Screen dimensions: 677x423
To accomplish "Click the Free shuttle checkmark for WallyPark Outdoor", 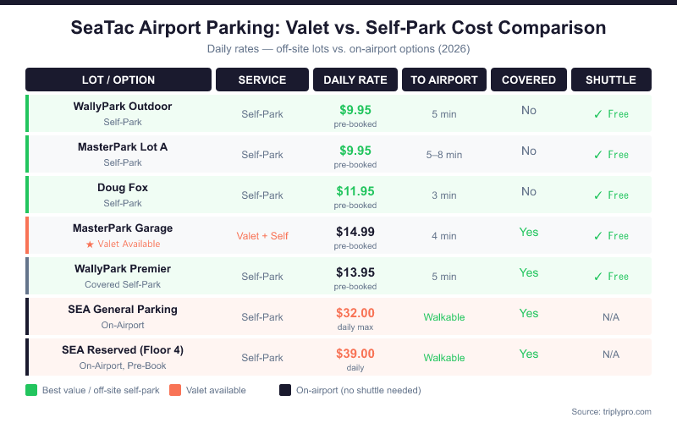I will 598,114.
